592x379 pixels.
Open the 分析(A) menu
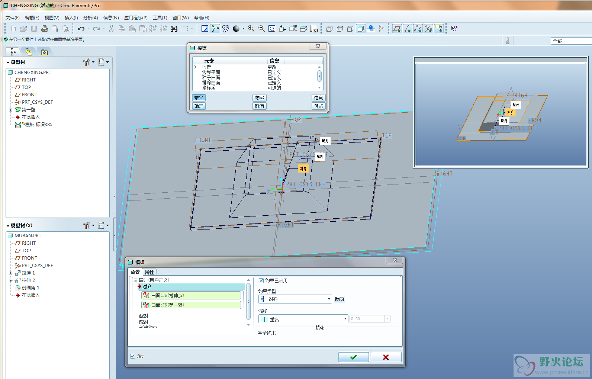coord(90,17)
